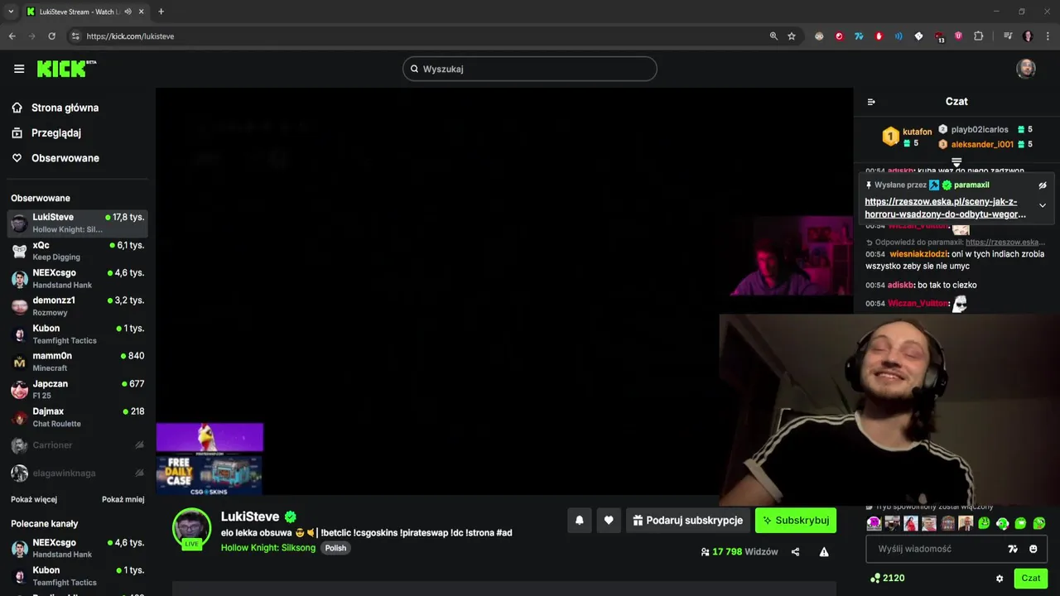Open offline elagawinknaga channel
This screenshot has height=596, width=1060.
click(78, 473)
